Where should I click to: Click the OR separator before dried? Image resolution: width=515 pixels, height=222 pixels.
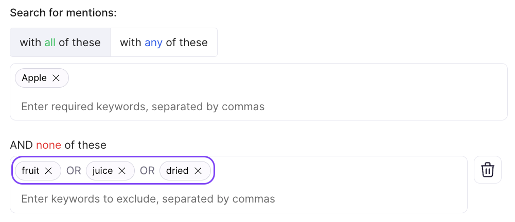(147, 171)
